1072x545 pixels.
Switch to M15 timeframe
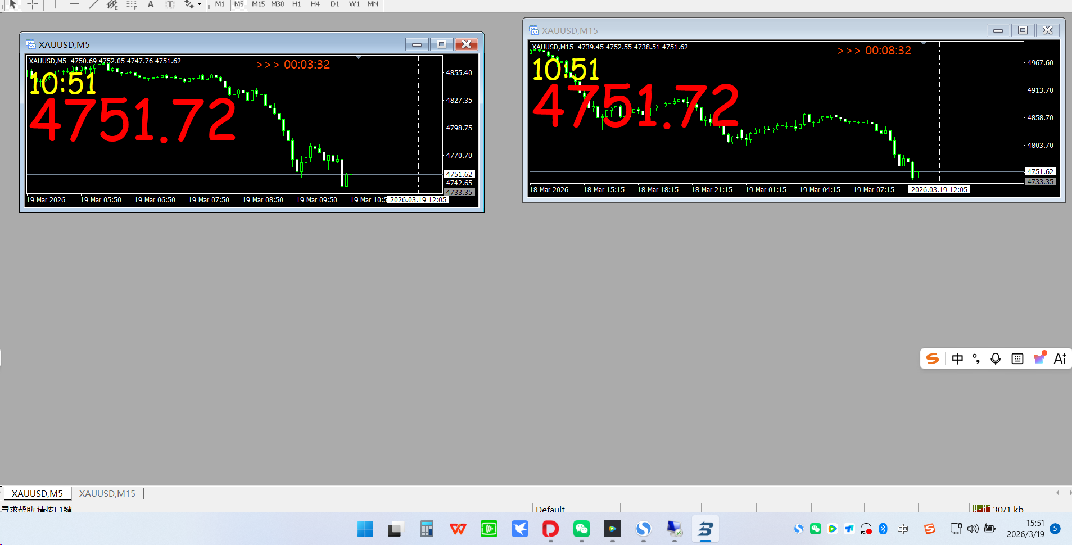pyautogui.click(x=258, y=4)
